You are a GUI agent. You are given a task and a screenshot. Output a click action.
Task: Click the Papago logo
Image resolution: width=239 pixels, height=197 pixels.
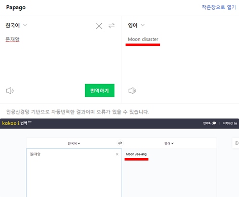(16, 8)
